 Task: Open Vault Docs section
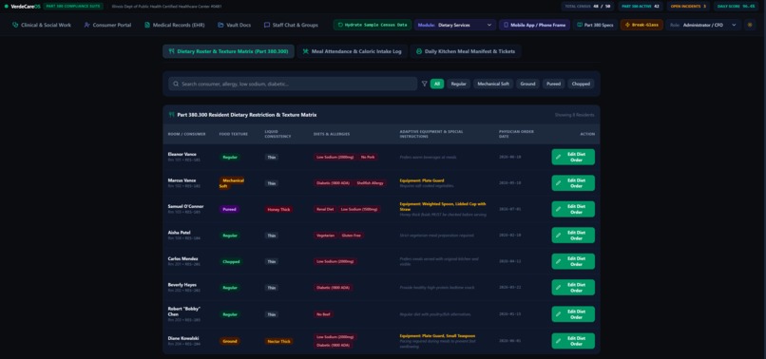235,25
